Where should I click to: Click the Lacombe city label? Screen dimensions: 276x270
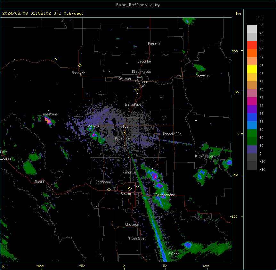[144, 61]
